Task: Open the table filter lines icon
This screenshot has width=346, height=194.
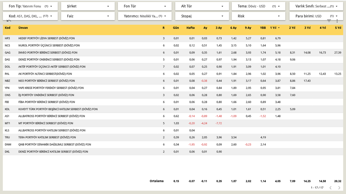Action: point(329,21)
